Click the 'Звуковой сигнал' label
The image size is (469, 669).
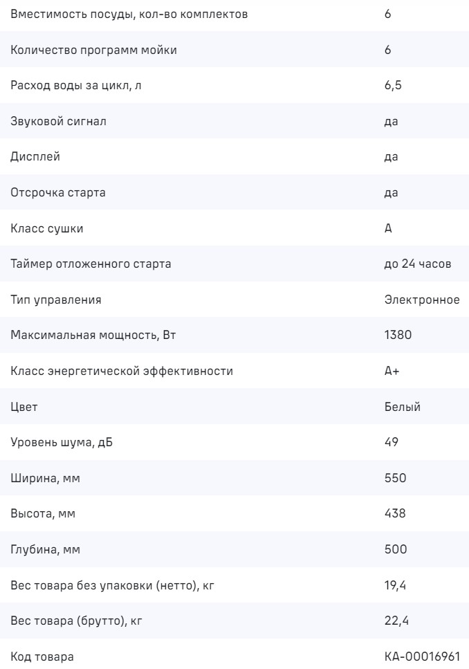58,121
